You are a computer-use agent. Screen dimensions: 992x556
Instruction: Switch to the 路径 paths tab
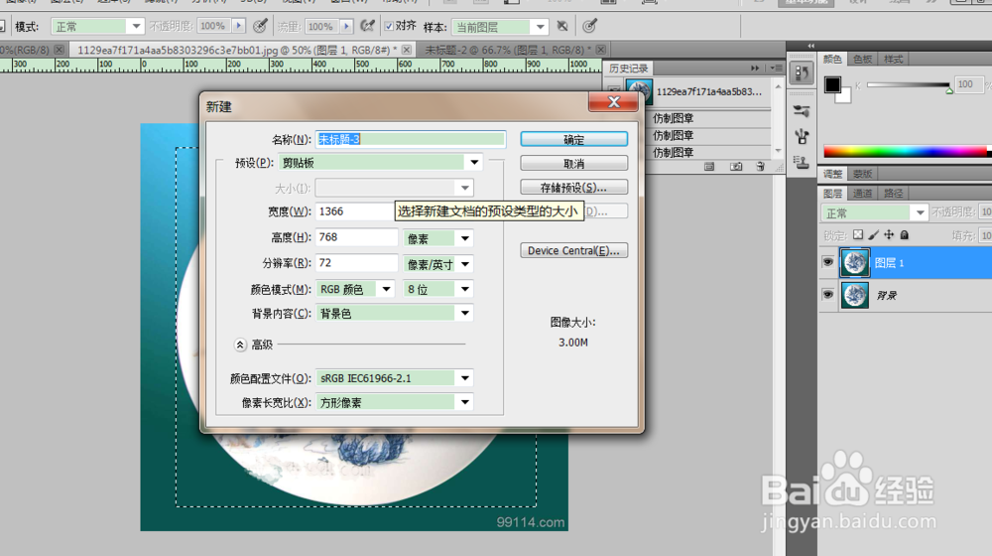pyautogui.click(x=894, y=194)
